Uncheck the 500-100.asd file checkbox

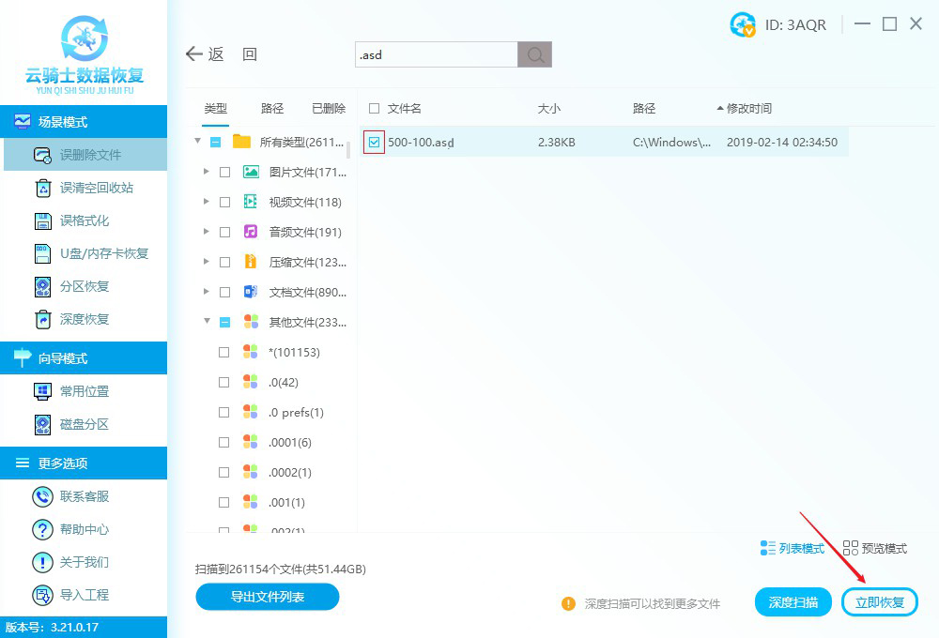(375, 142)
